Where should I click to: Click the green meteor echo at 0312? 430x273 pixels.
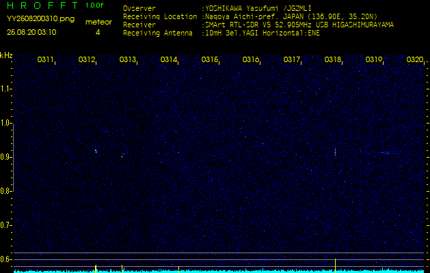click(96, 151)
